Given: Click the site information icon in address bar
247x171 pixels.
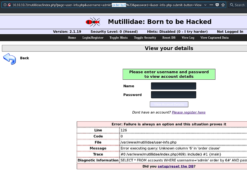Looking at the screenshot, I should click(5, 5).
